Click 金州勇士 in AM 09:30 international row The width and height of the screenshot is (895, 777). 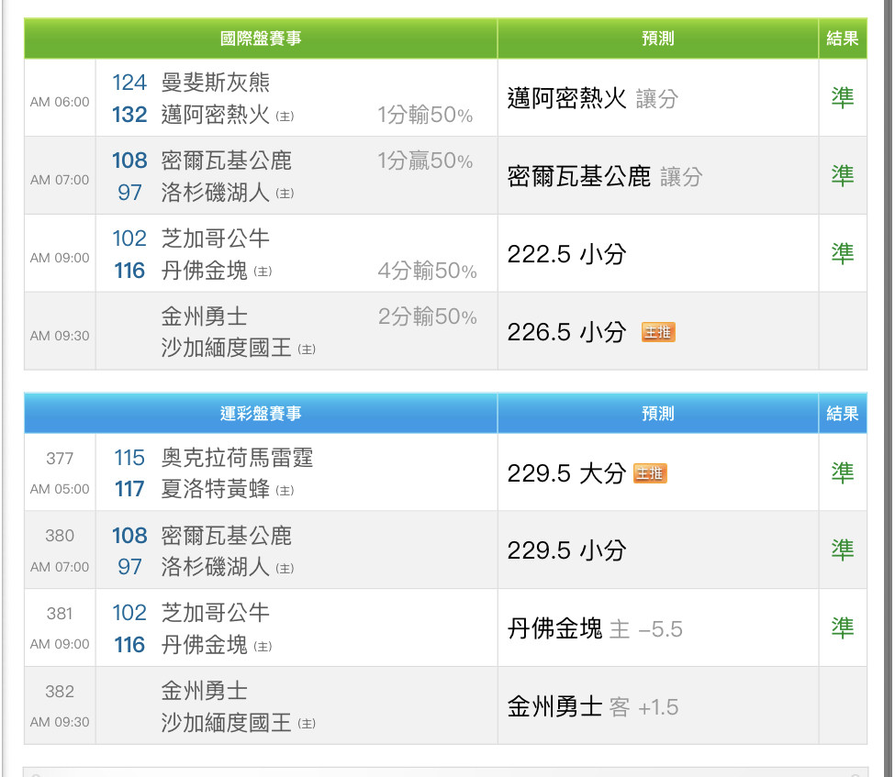205,316
